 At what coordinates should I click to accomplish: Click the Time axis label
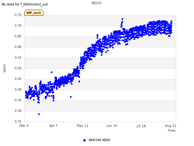pos(172,130)
